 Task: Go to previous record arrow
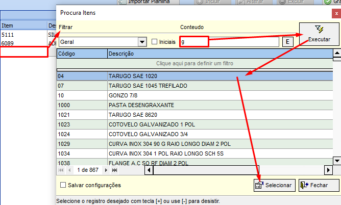pyautogui.click(x=69, y=170)
